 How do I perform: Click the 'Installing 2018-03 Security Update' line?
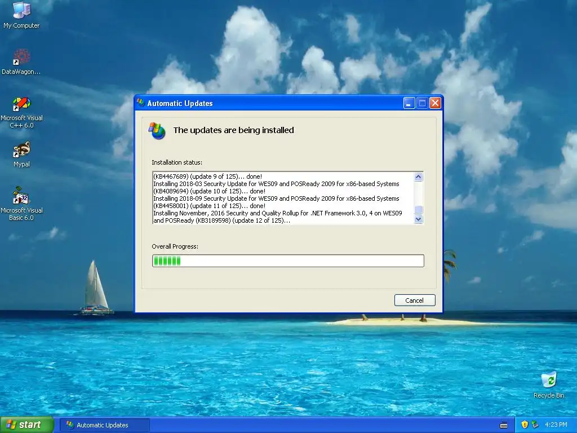tap(276, 184)
